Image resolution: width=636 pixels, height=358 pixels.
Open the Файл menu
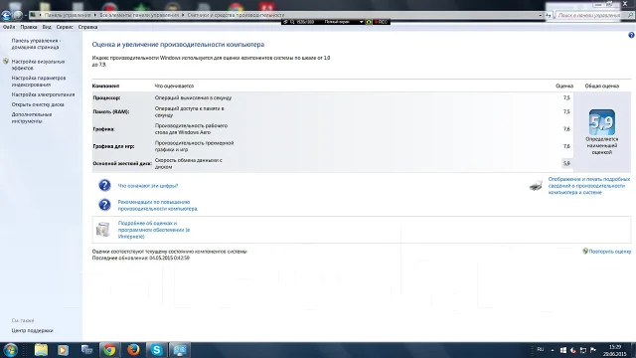pyautogui.click(x=9, y=27)
